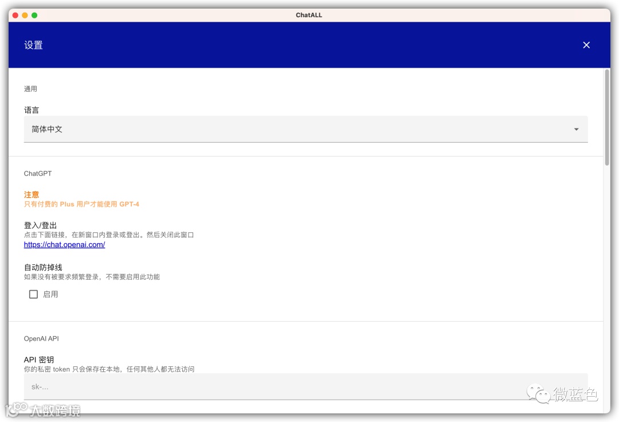This screenshot has width=619, height=422.
Task: Click the ChatGPT section heading
Action: [37, 173]
